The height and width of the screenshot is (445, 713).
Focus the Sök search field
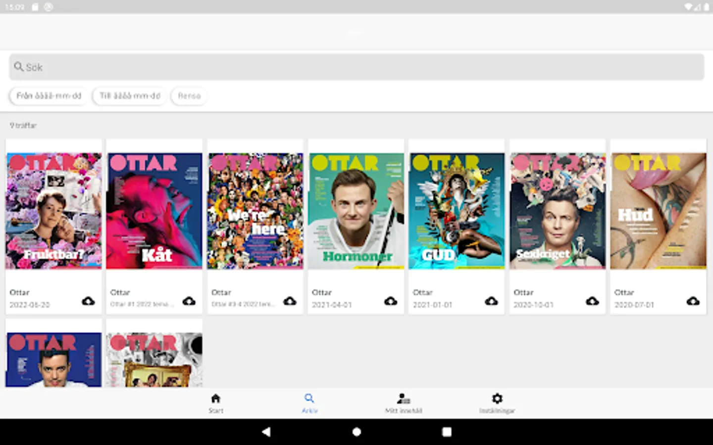[356, 67]
